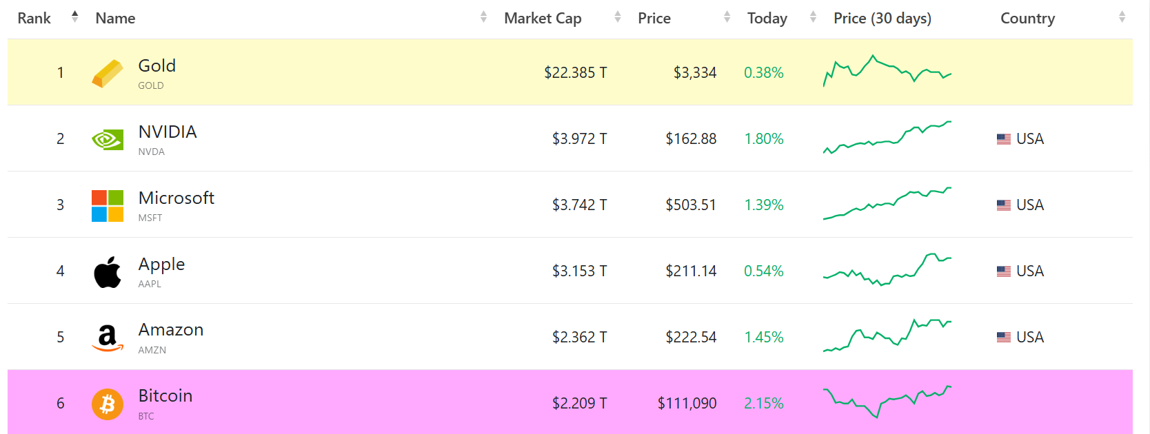This screenshot has width=1150, height=434.
Task: Select the Apple logo icon
Action: pyautogui.click(x=107, y=270)
